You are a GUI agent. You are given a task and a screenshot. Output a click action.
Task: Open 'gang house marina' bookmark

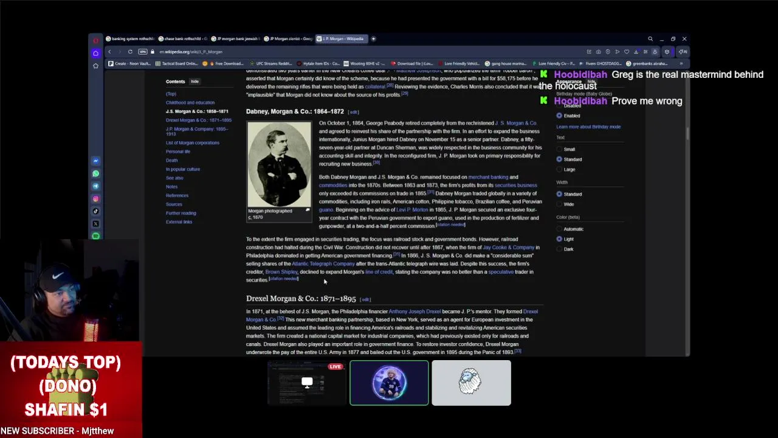pyautogui.click(x=506, y=63)
